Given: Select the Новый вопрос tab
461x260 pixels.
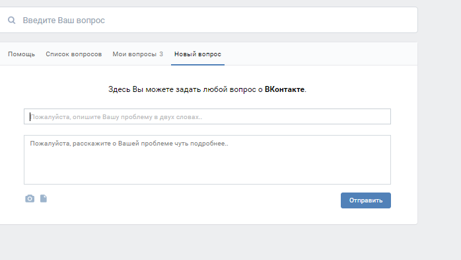Looking at the screenshot, I should 197,54.
